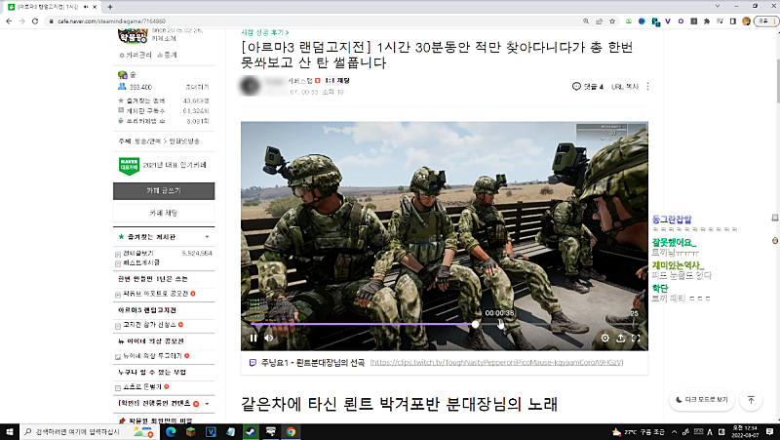Expand the 즐겨찾는 게시판 dropdown arrow

pyautogui.click(x=207, y=237)
